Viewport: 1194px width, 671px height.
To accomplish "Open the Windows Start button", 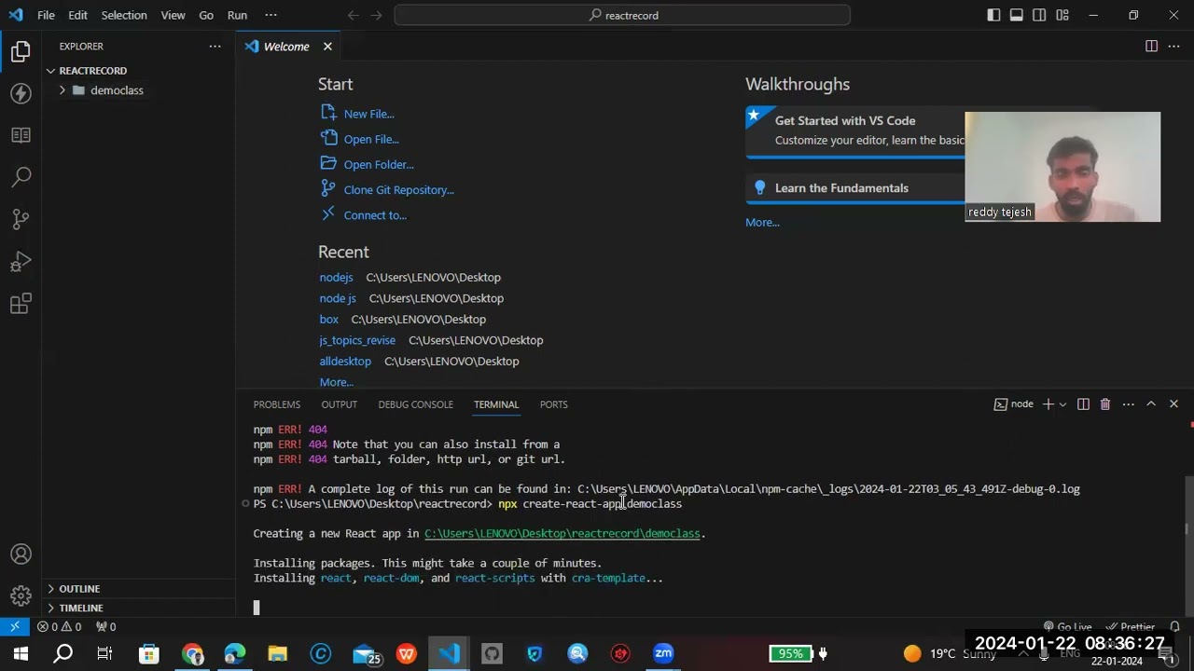I will tap(21, 653).
